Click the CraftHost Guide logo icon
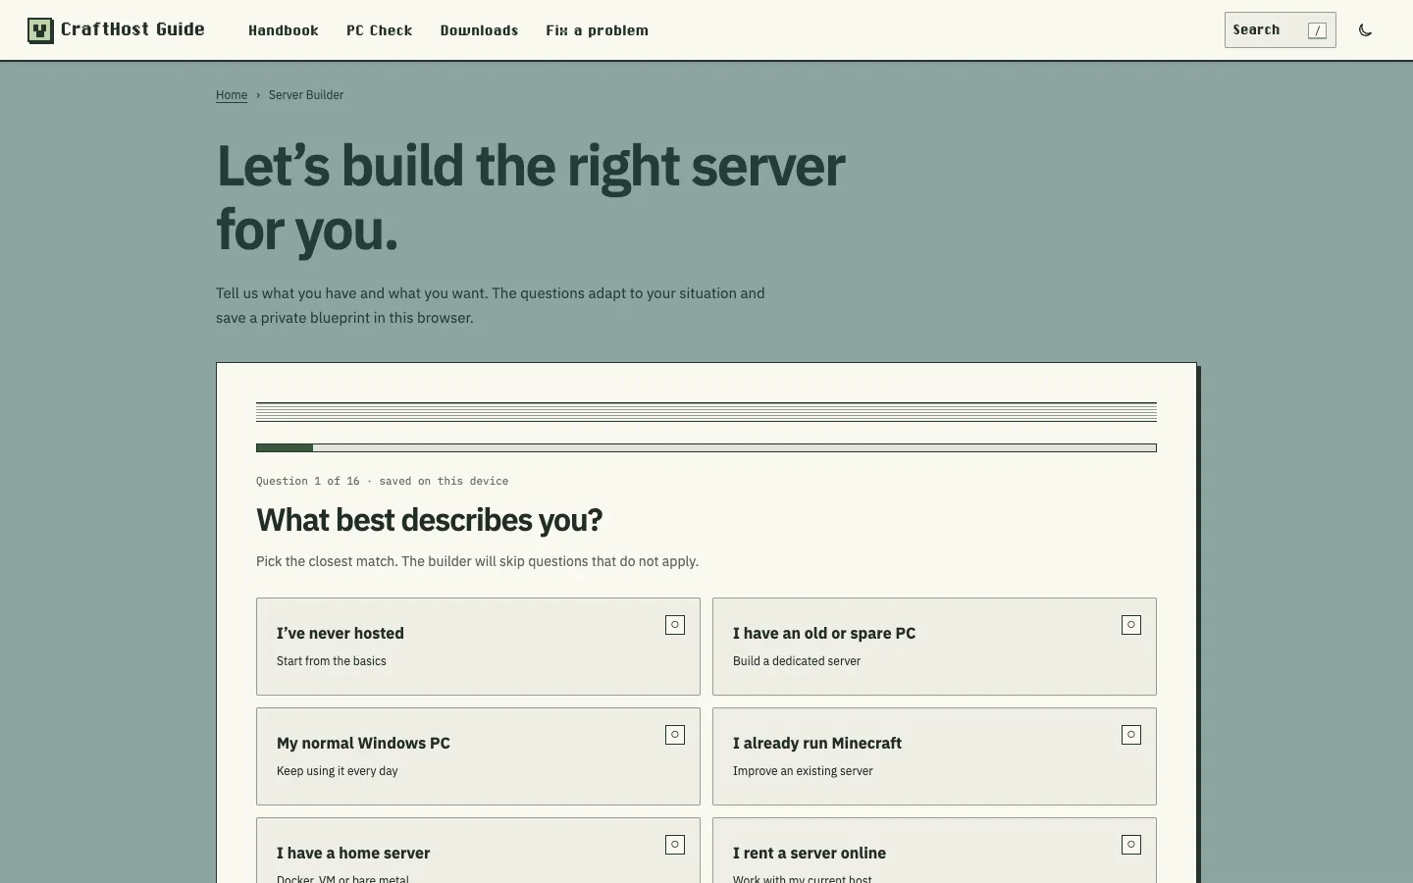 (40, 30)
